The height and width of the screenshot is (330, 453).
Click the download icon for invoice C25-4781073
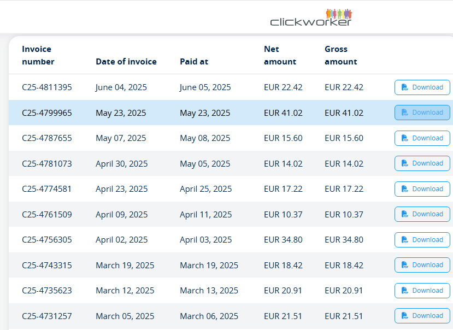click(405, 163)
